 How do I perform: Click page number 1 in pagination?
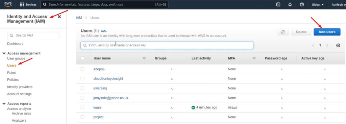[x=320, y=45]
